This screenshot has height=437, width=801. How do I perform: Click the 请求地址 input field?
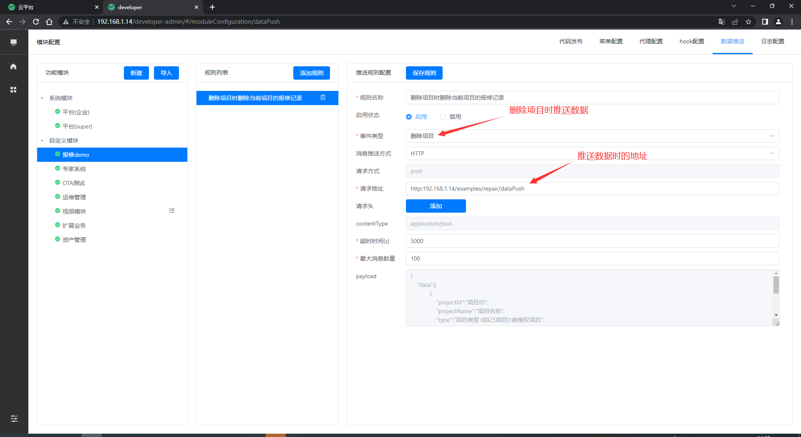pos(592,188)
